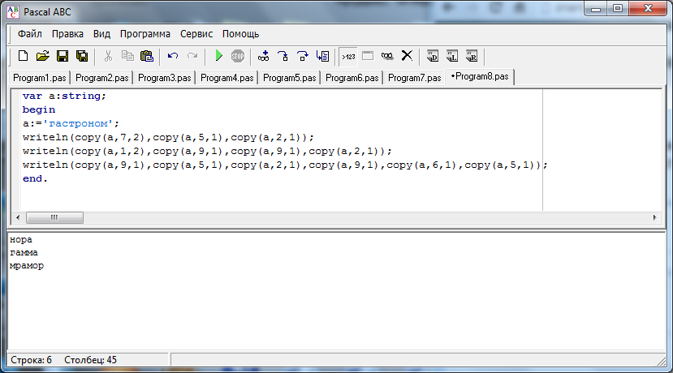Redo the last undone edit
The width and height of the screenshot is (673, 373).
point(192,56)
